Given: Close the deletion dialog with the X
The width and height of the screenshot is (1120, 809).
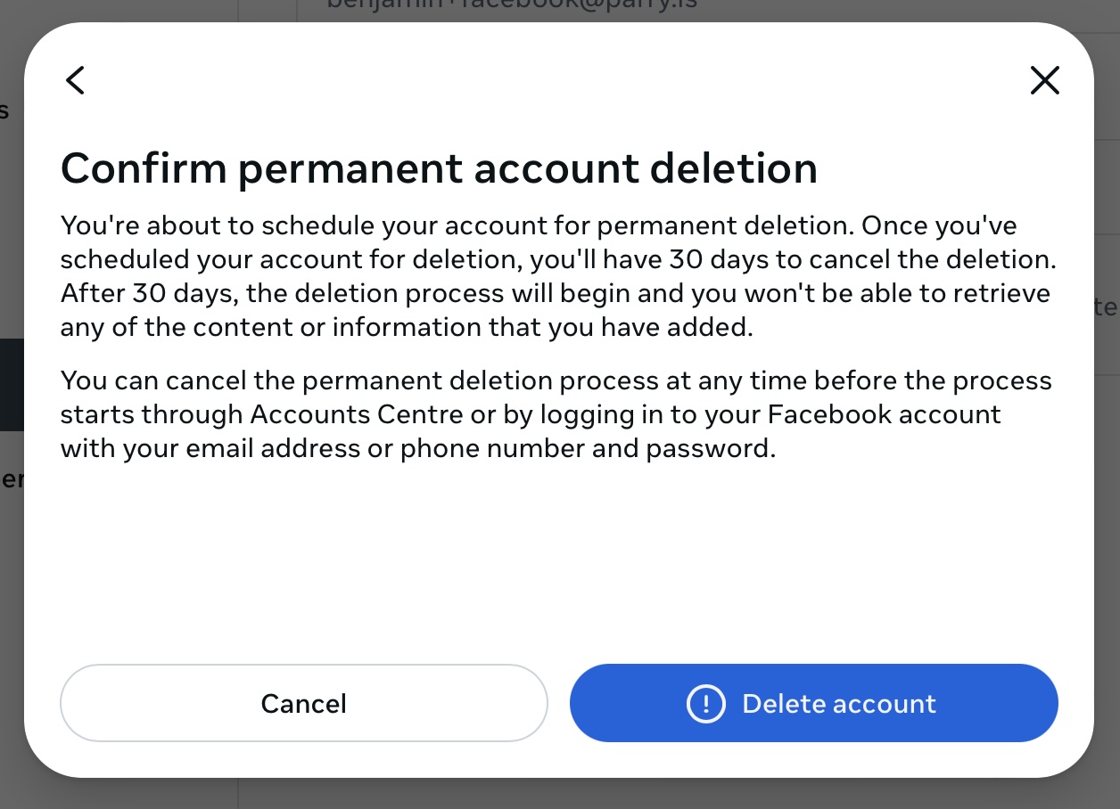Looking at the screenshot, I should [x=1044, y=80].
